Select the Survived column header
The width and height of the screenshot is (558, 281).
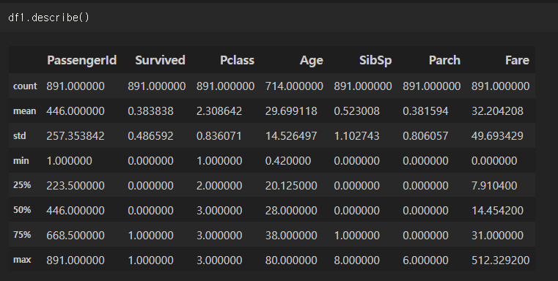pyautogui.click(x=160, y=60)
